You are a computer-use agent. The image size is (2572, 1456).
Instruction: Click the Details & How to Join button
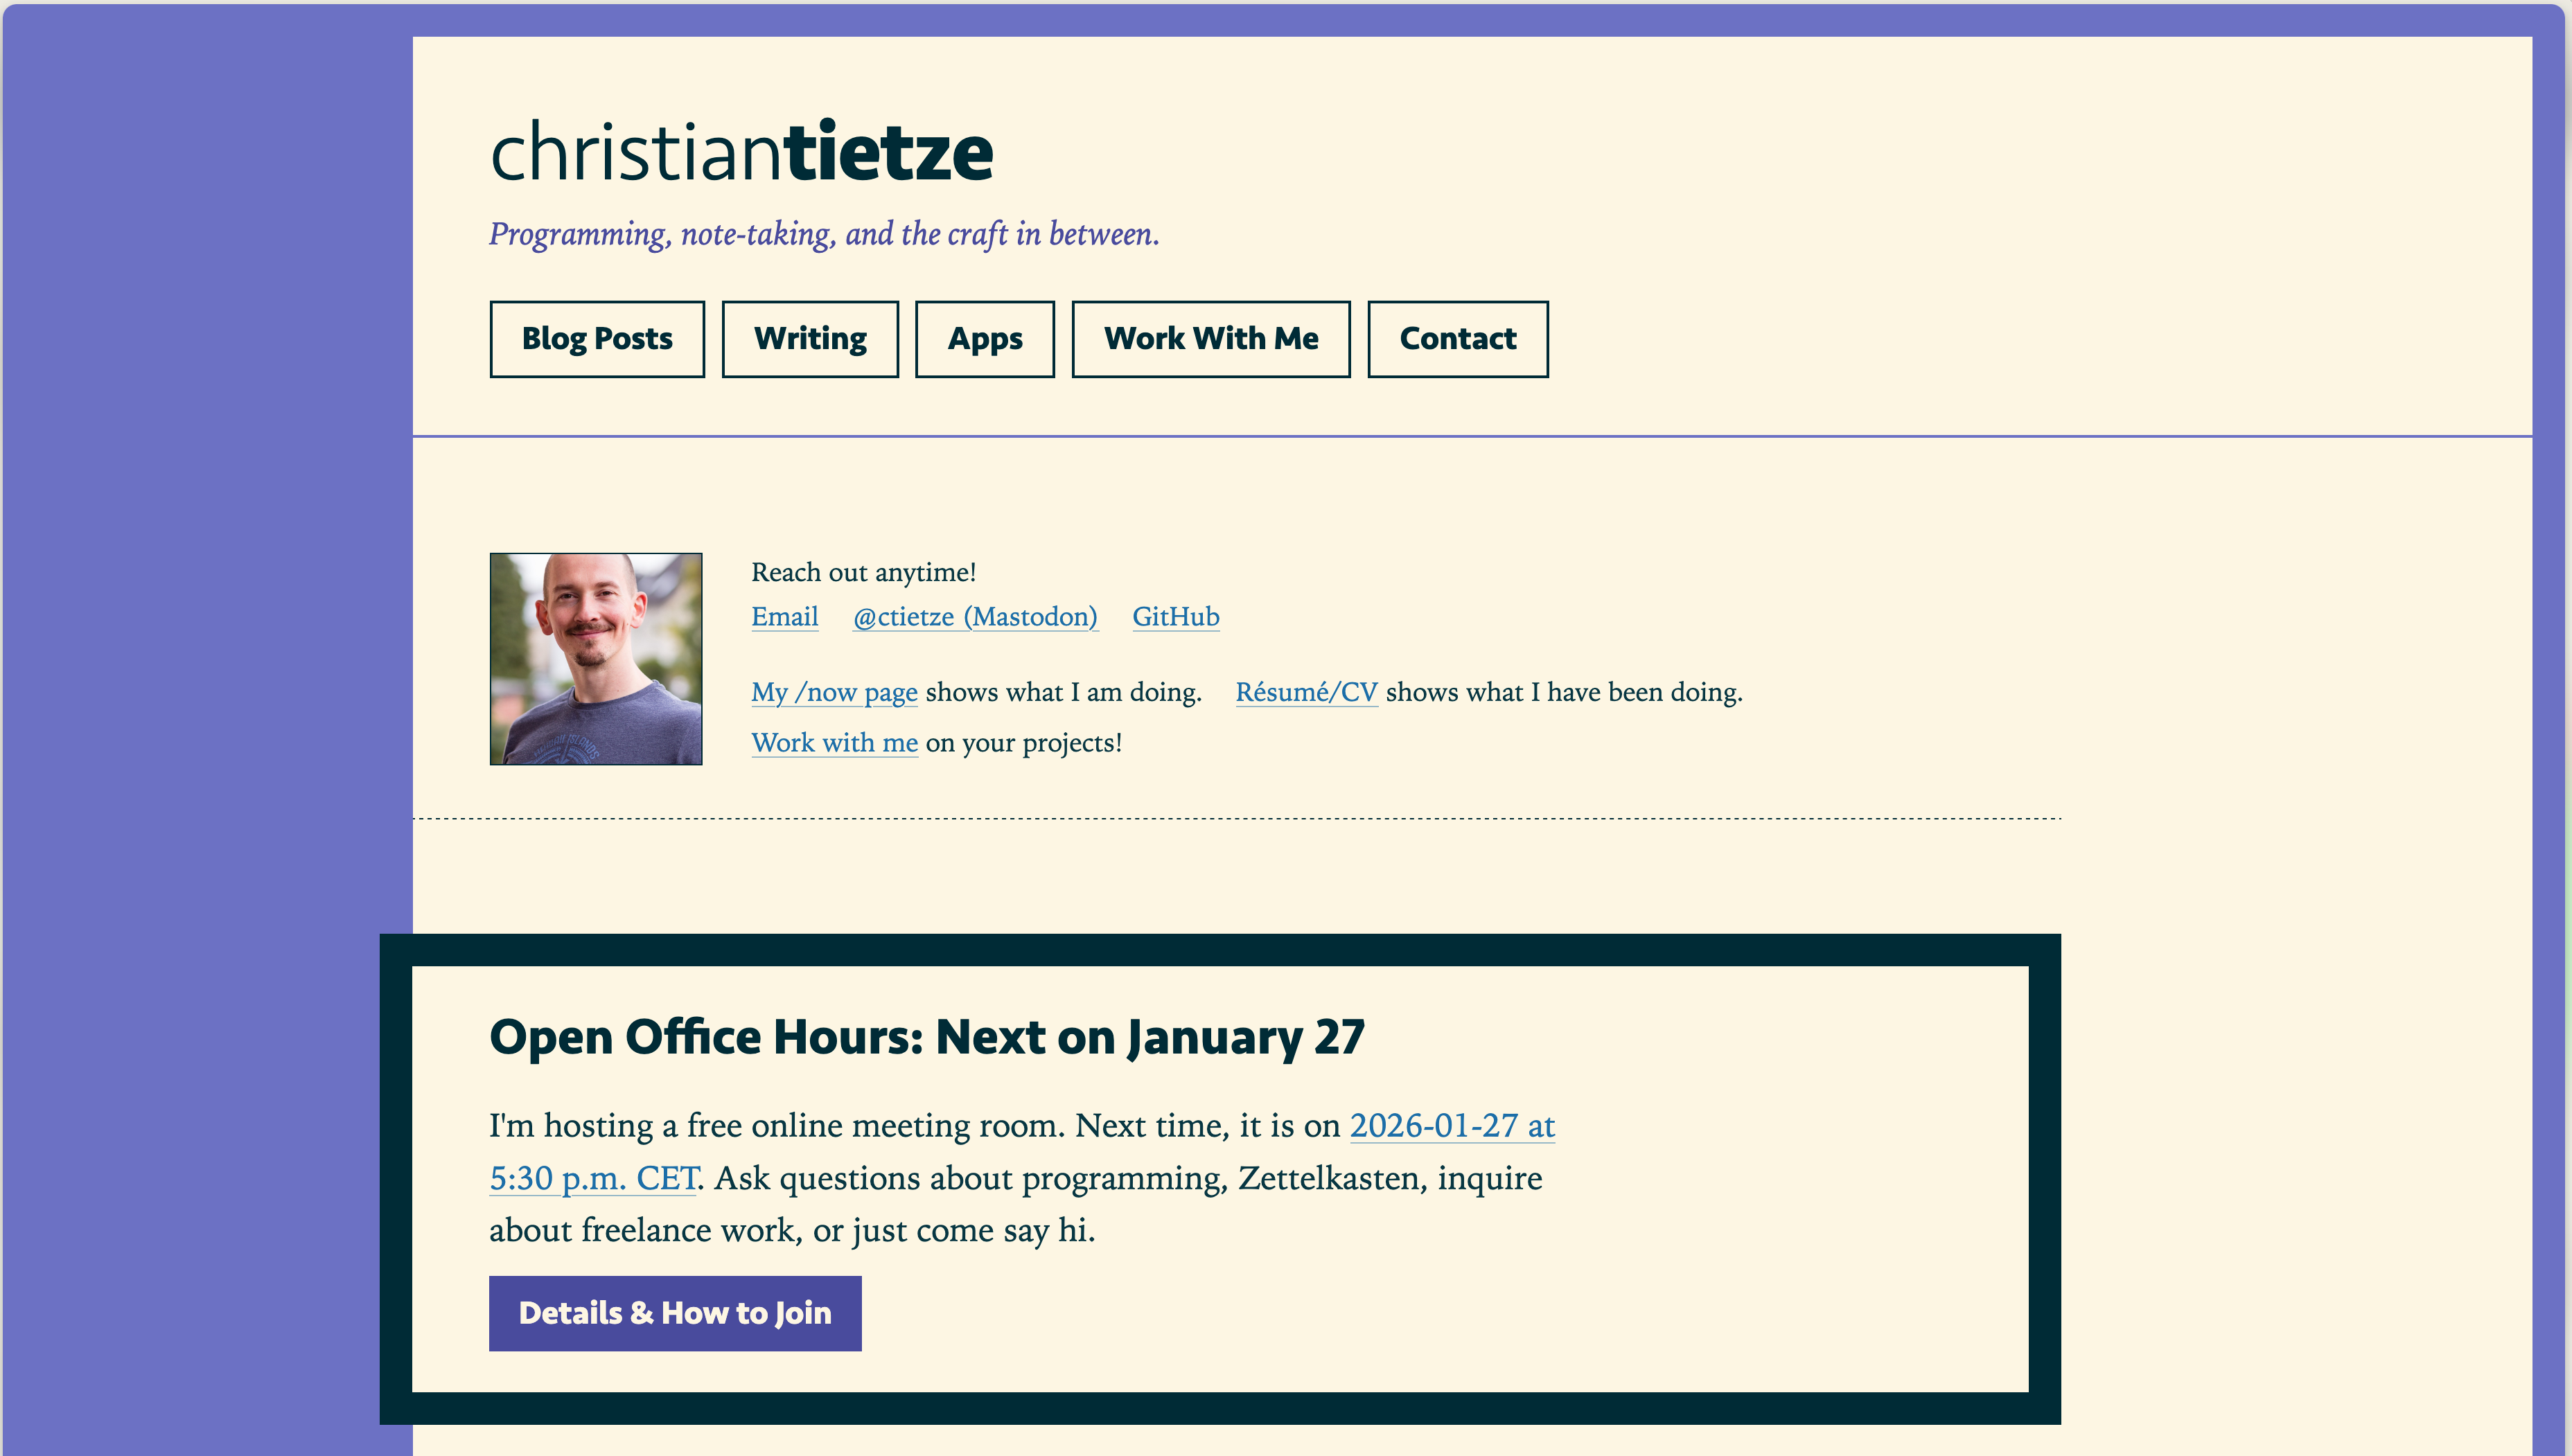pyautogui.click(x=675, y=1313)
